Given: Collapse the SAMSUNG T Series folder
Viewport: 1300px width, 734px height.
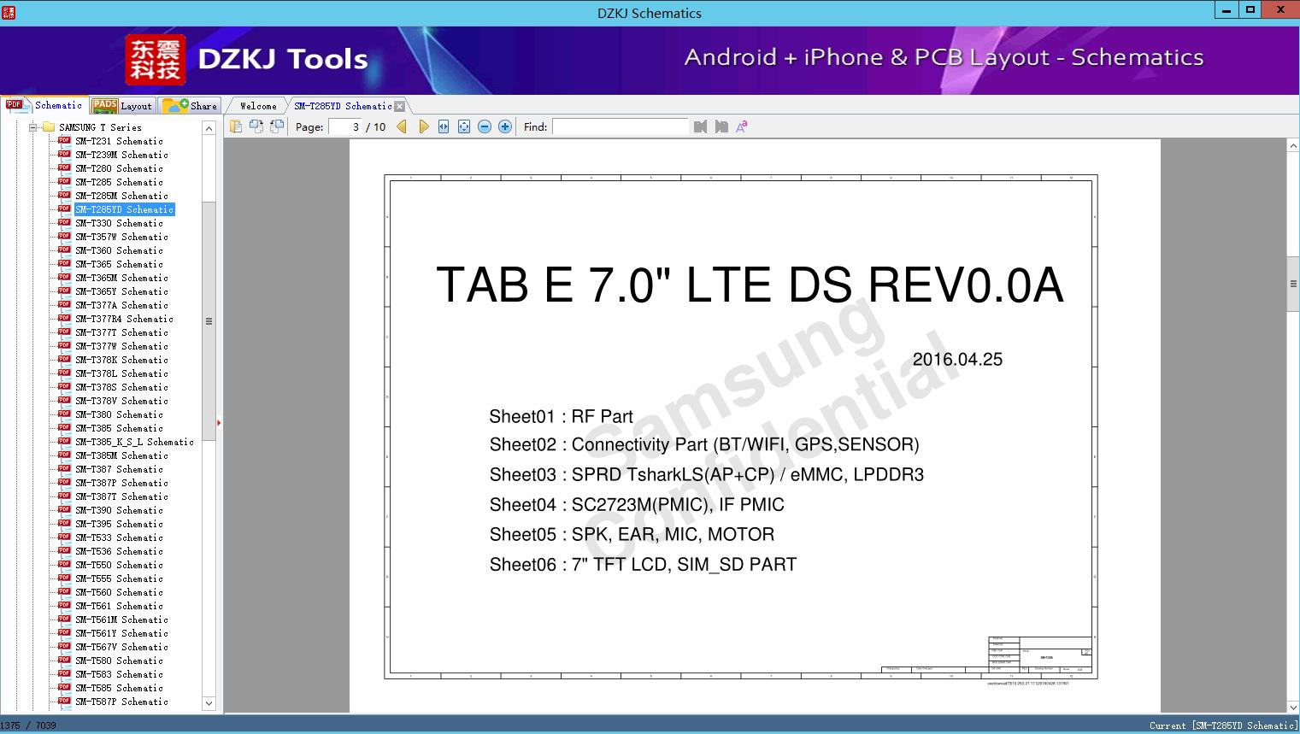Looking at the screenshot, I should (x=33, y=127).
